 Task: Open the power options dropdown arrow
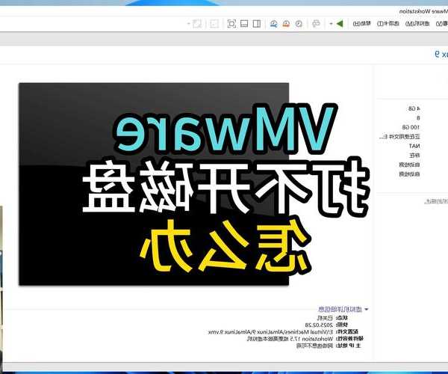[x=331, y=23]
